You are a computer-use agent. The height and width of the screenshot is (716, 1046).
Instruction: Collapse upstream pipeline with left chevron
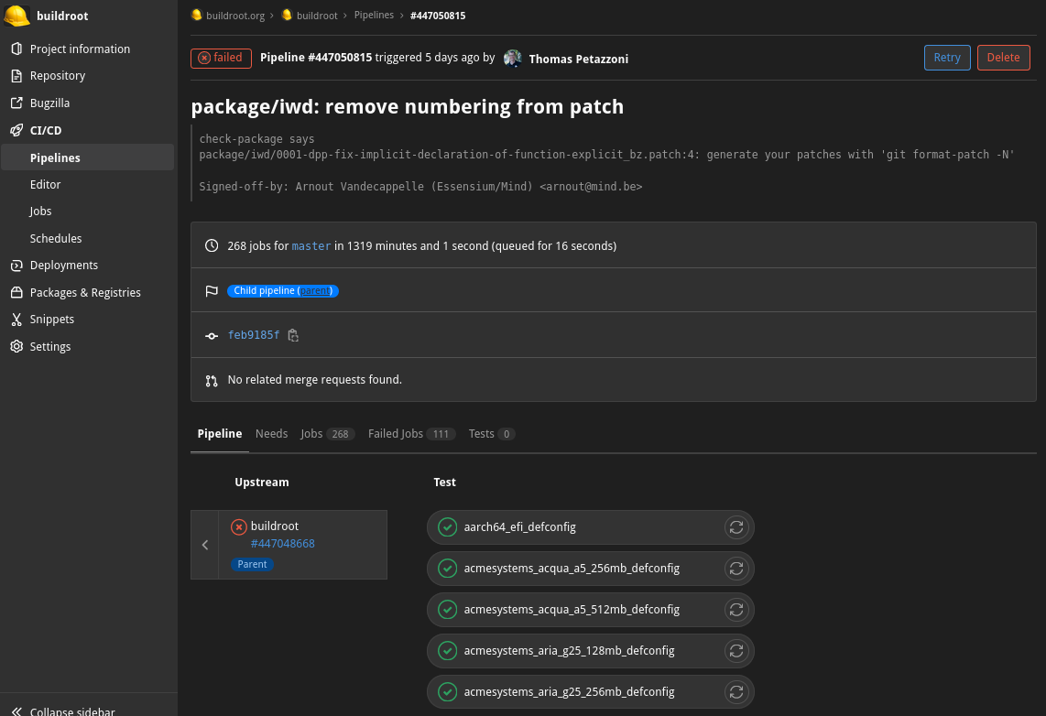pyautogui.click(x=205, y=545)
